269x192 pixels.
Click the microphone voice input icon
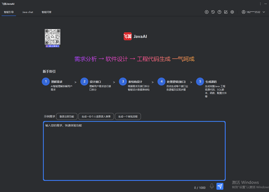tap(212, 186)
